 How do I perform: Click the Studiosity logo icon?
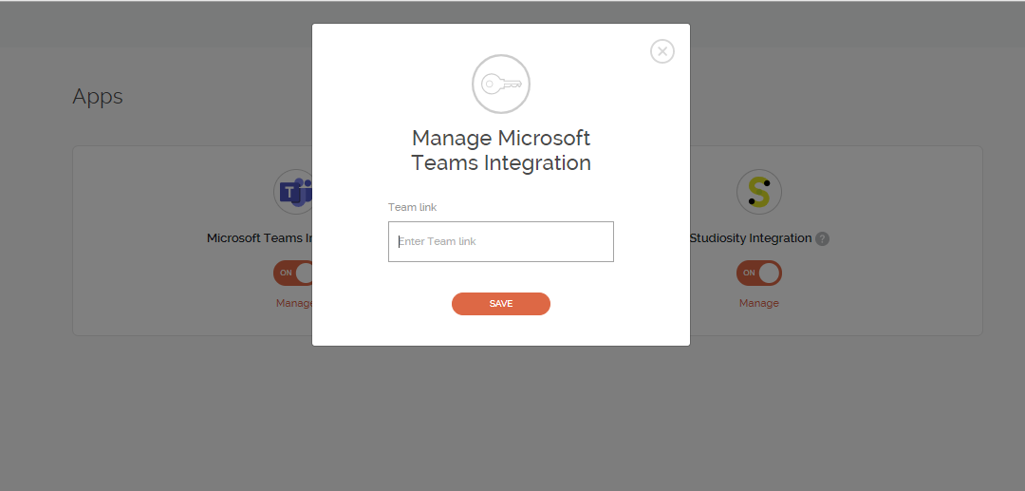coord(759,192)
